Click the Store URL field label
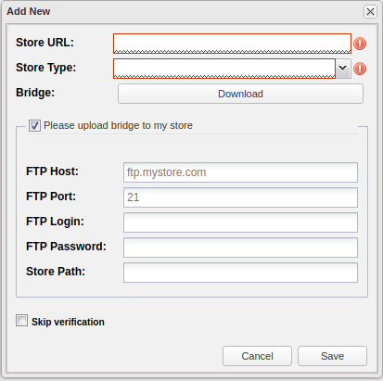 coord(45,43)
